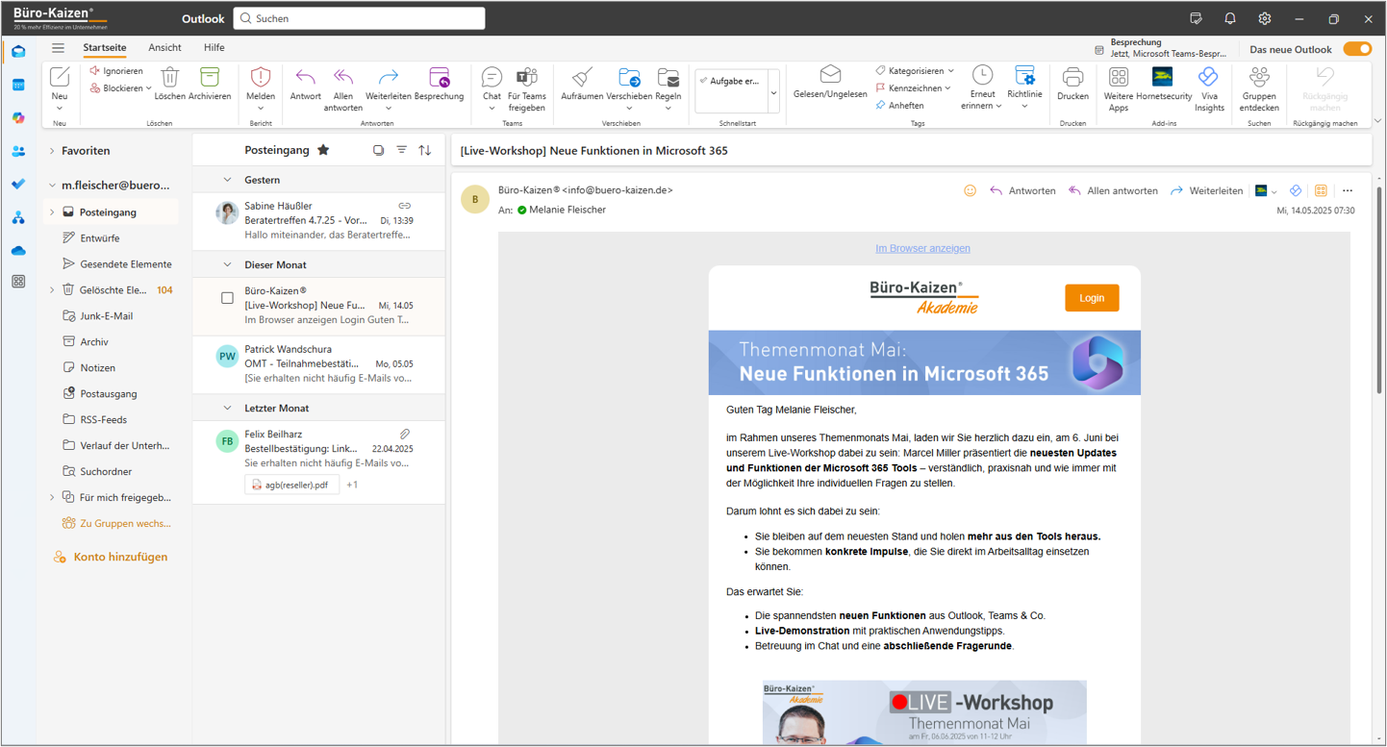Reply with a Besprechung meeting

[x=439, y=84]
